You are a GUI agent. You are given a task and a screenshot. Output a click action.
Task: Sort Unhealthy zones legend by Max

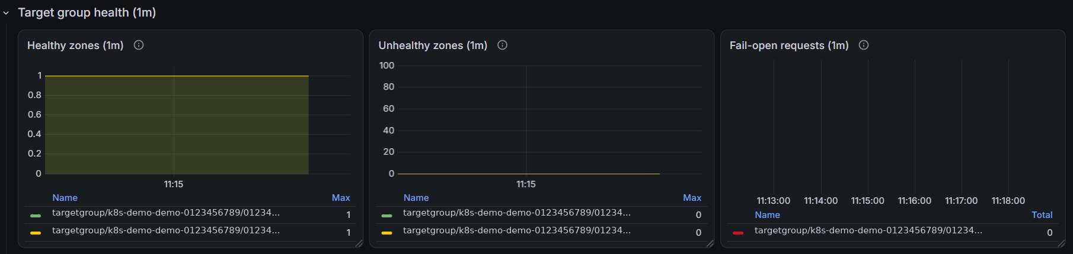coord(692,198)
